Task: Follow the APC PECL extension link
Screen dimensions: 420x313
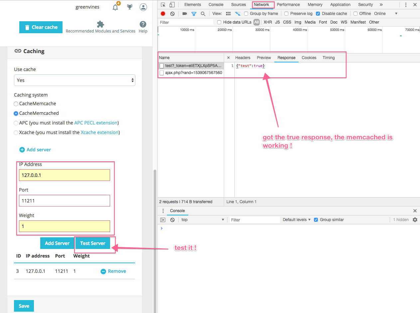Action: pos(96,123)
